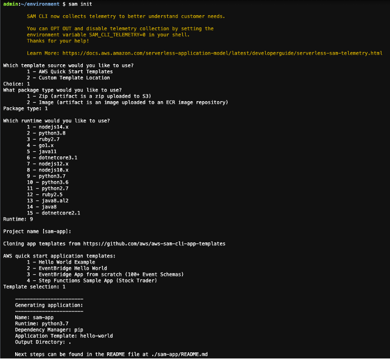Click the 'admin:~/environment' prompt text

31,4
